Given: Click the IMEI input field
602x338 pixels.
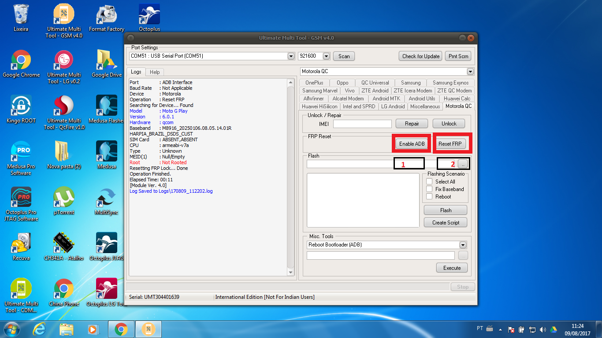Looking at the screenshot, I should pyautogui.click(x=362, y=124).
